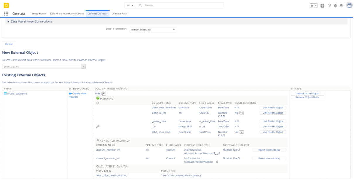Click the green Matching checkmark icon
Screen dimensions: 354x181
(98, 98)
